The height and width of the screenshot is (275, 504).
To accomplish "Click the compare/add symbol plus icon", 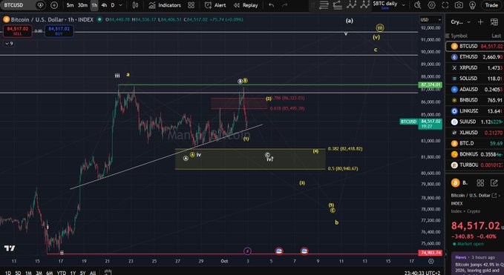I will click(x=54, y=5).
